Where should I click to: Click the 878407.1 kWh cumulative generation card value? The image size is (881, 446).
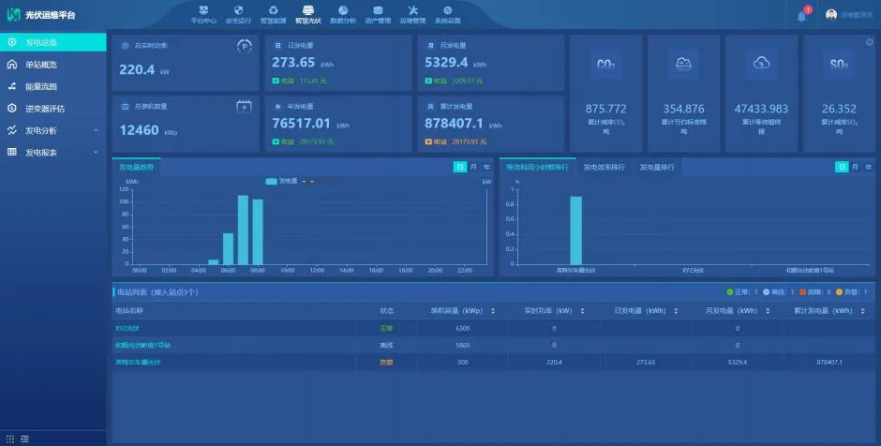coord(454,123)
